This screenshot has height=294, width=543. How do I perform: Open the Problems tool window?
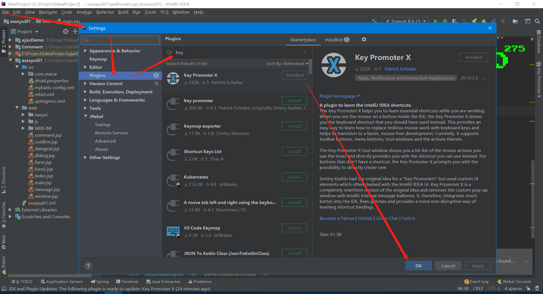(x=200, y=282)
